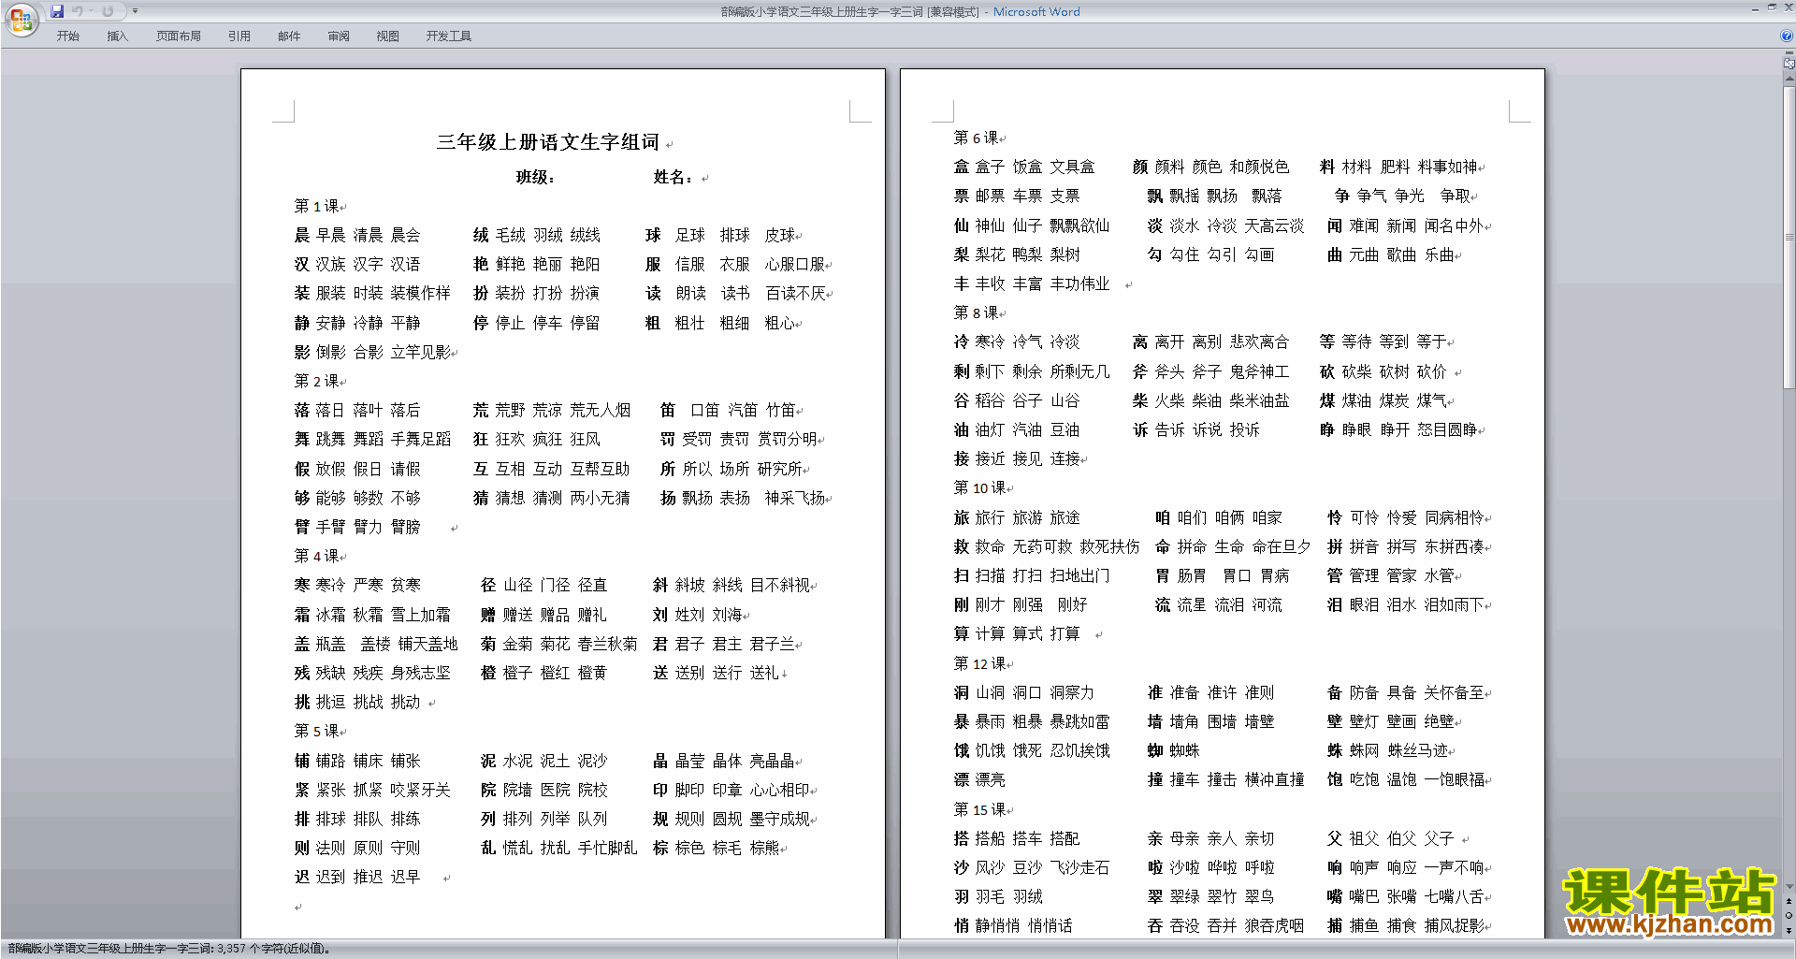Click heading 第 5 课

(316, 732)
